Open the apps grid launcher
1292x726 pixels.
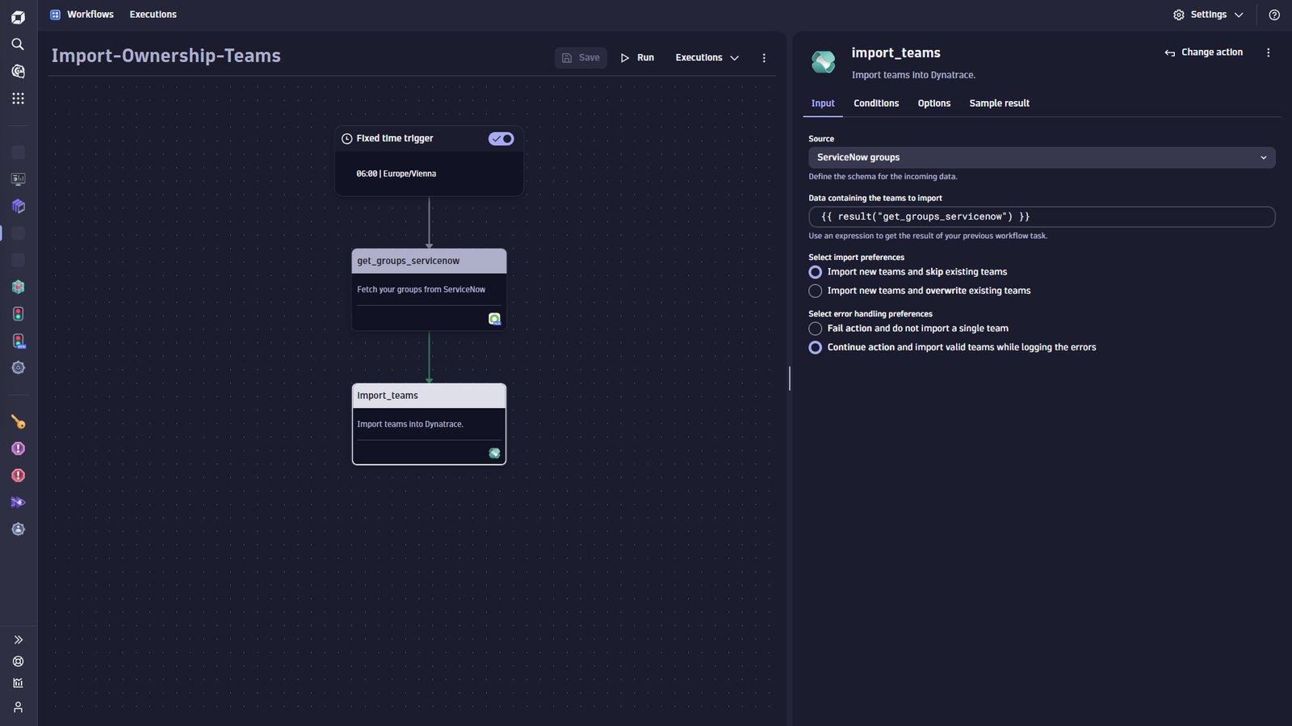pyautogui.click(x=18, y=99)
